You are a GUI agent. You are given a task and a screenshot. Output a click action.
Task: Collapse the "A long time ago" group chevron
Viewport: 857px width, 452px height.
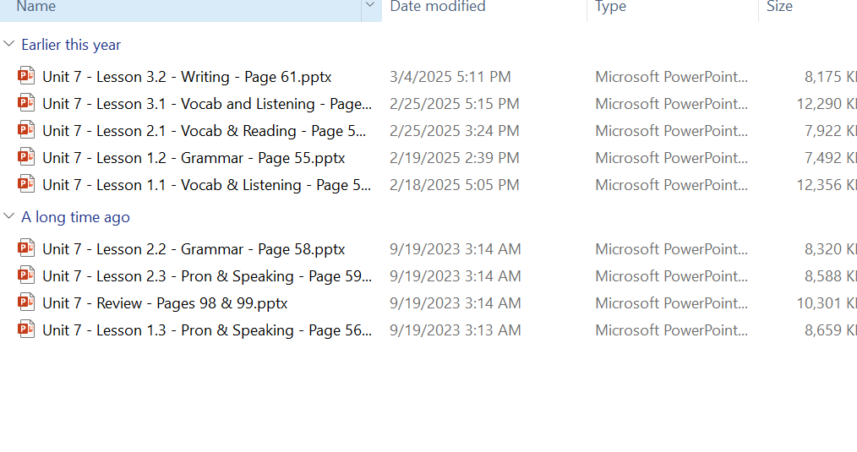click(9, 216)
